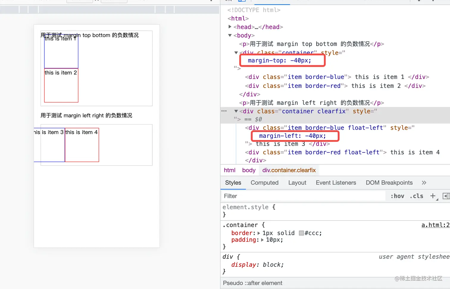
Task: Toggle element state with :hov
Action: [x=397, y=196]
